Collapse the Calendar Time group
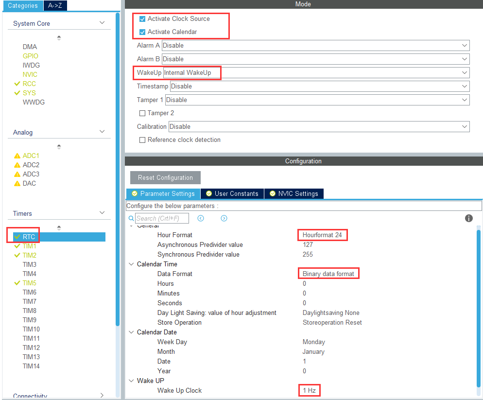 131,264
